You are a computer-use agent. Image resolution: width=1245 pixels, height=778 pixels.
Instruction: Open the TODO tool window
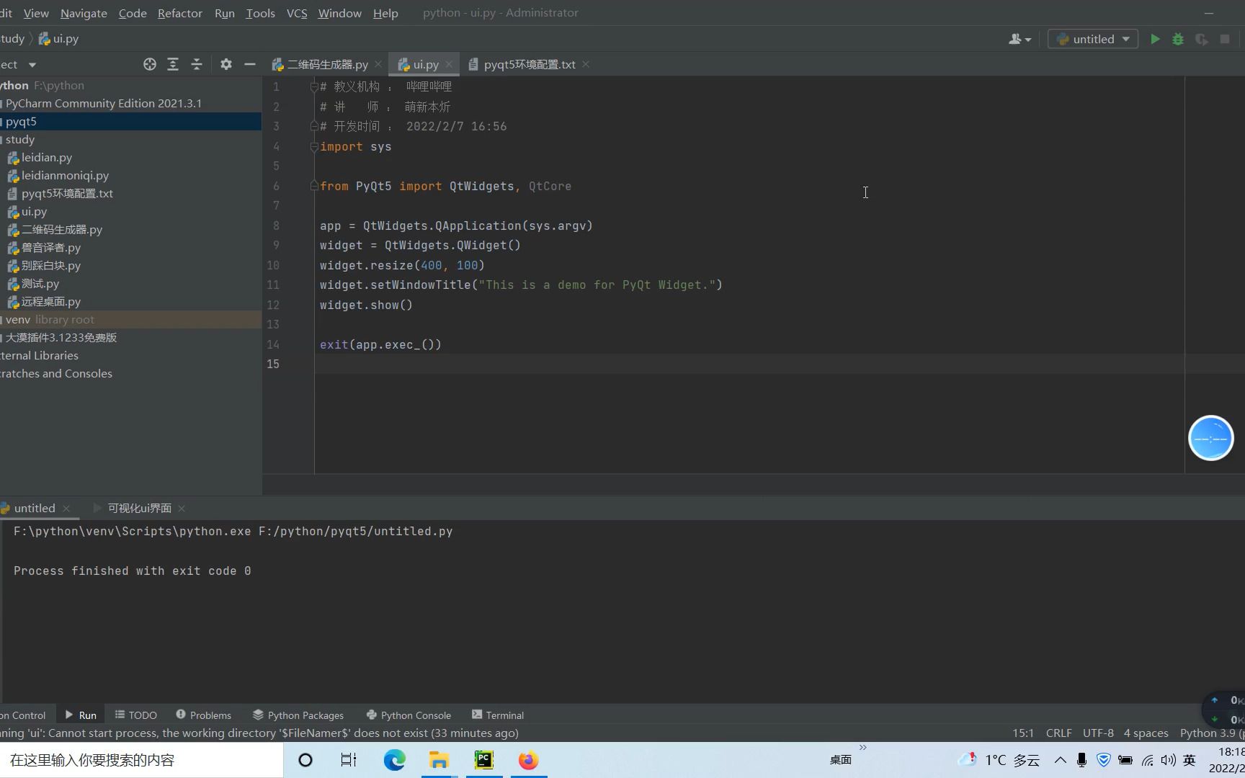click(135, 715)
